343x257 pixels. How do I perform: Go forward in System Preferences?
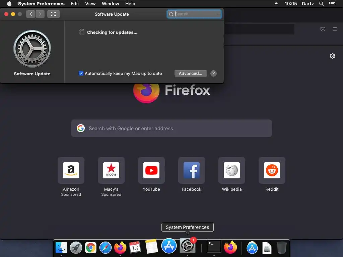tap(40, 14)
